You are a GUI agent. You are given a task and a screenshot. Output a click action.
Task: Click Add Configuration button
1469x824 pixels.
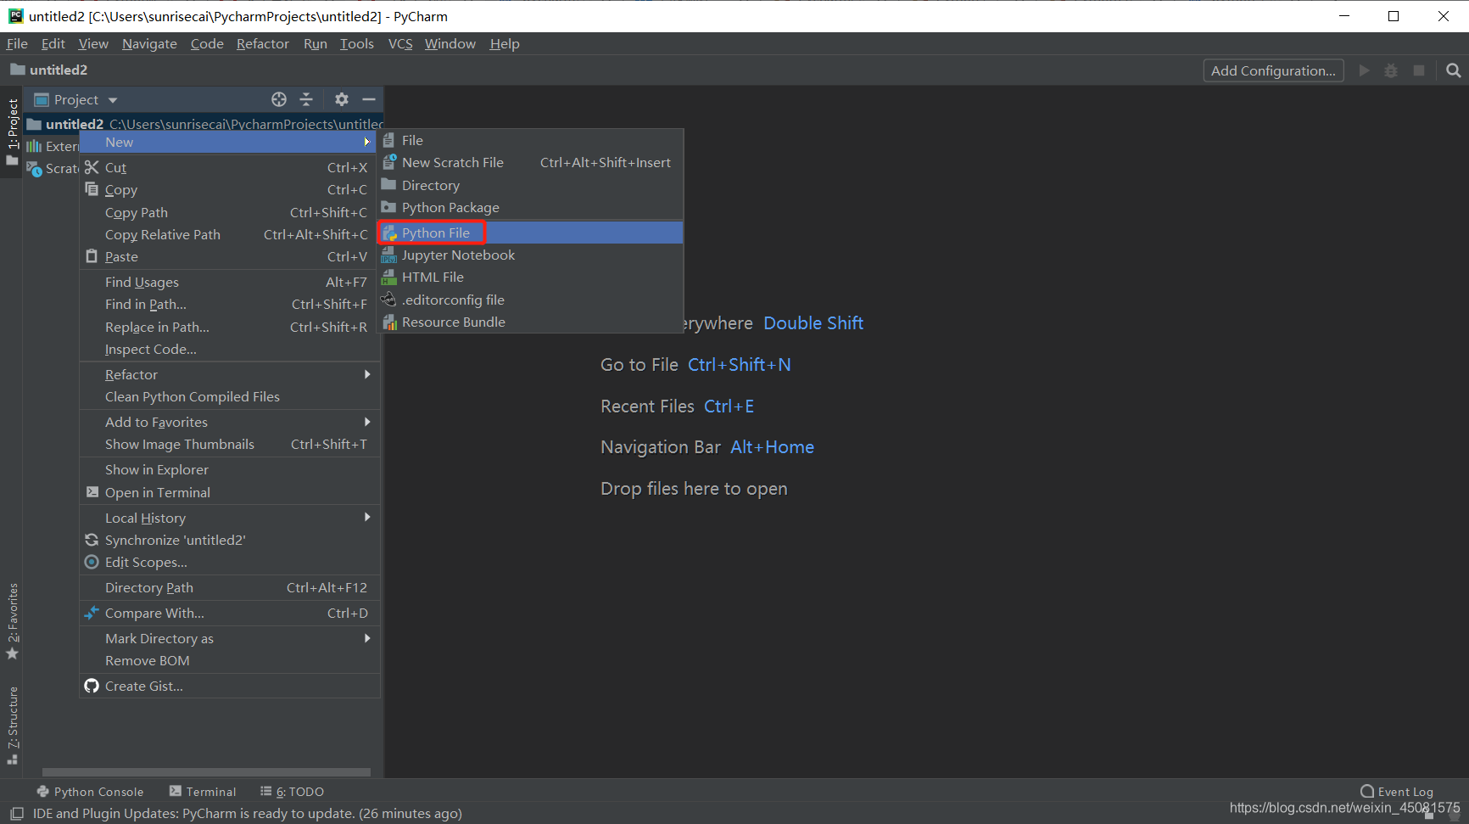[x=1273, y=70]
